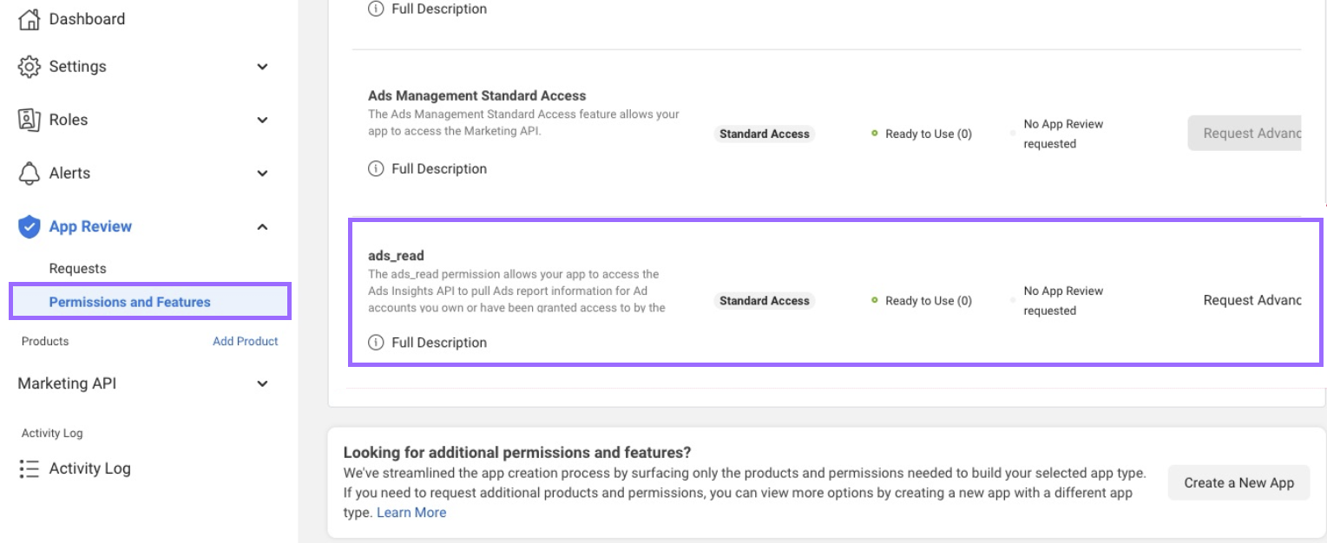The width and height of the screenshot is (1327, 543).
Task: Open the Learn More link
Action: pos(411,513)
